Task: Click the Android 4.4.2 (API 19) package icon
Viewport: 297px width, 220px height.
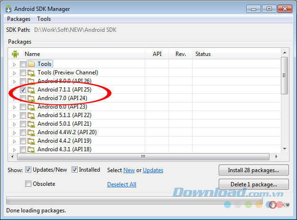Action: pyautogui.click(x=31, y=141)
